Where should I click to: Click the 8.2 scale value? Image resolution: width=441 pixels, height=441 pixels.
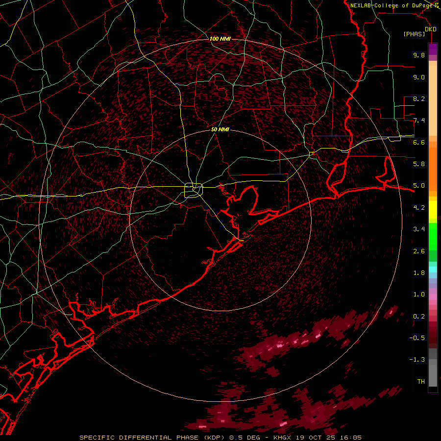point(419,98)
